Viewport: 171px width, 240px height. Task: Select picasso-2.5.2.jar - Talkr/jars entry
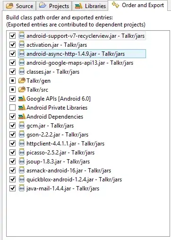click(x=60, y=153)
